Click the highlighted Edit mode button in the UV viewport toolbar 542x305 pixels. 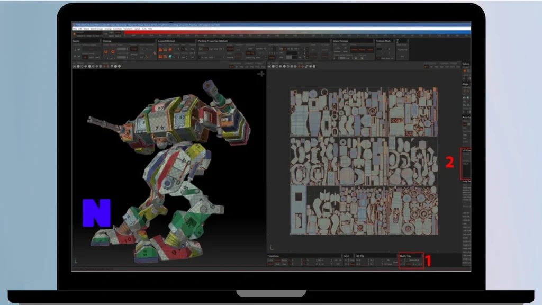(426, 67)
